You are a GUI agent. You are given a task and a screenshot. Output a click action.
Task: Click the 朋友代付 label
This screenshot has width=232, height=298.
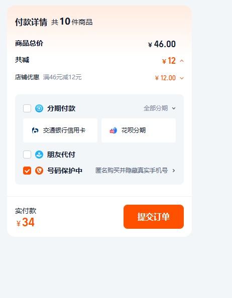[x=61, y=155]
